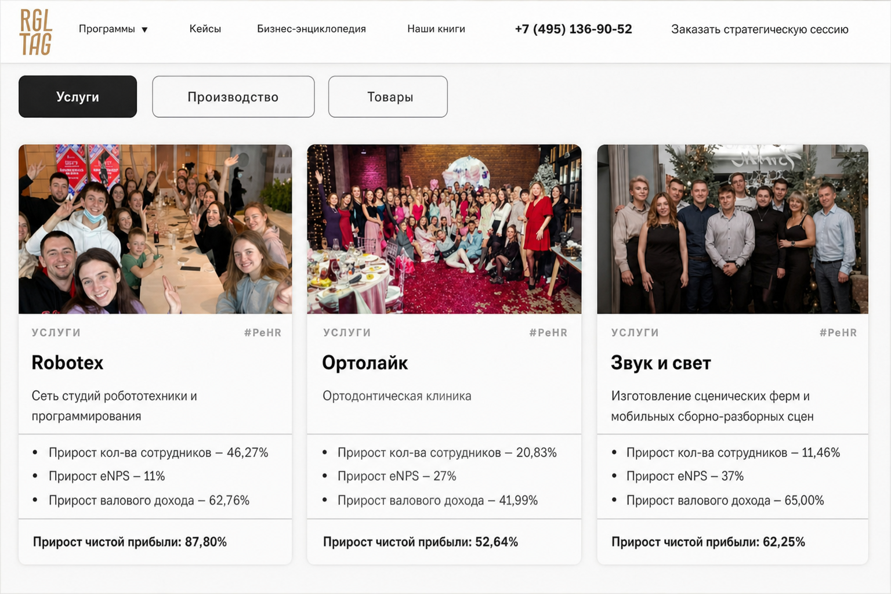This screenshot has width=891, height=594.
Task: Switch to the Производство tab
Action: (233, 97)
